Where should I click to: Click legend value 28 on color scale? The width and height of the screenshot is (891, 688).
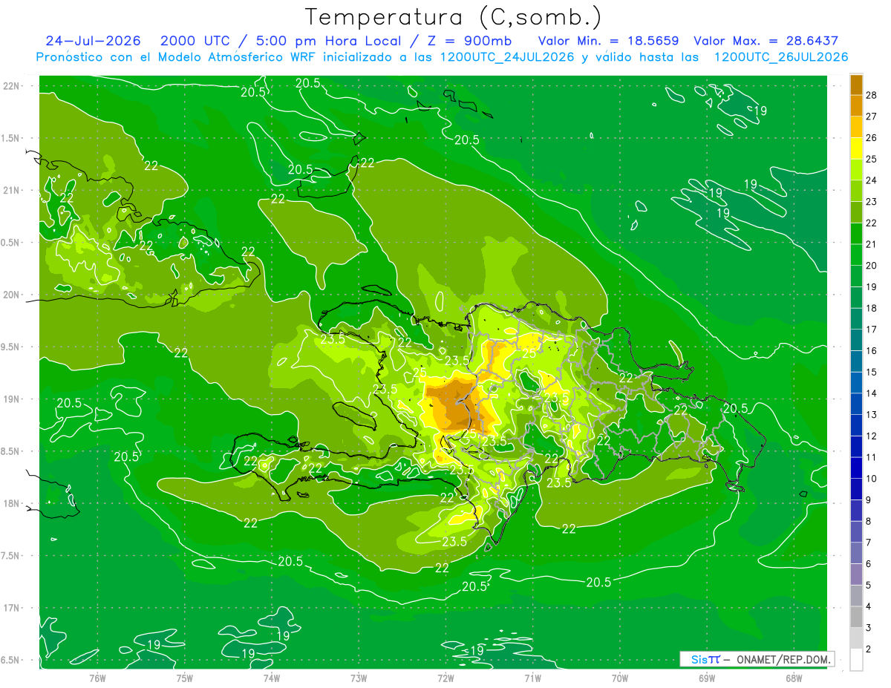point(871,95)
